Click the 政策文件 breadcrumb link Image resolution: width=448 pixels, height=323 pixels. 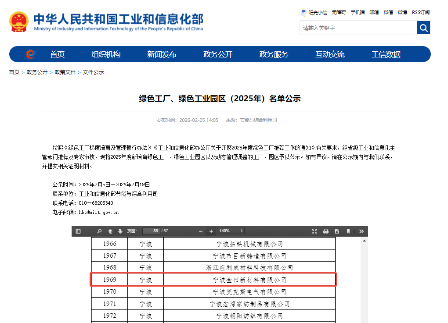point(65,72)
